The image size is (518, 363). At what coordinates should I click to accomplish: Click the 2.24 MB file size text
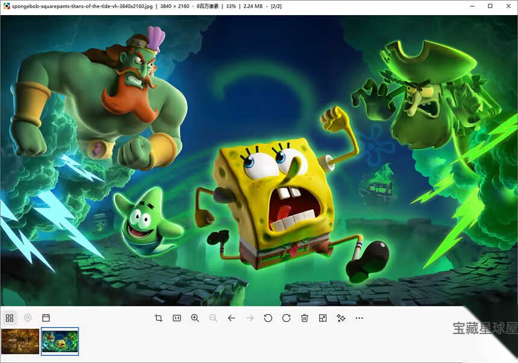253,6
